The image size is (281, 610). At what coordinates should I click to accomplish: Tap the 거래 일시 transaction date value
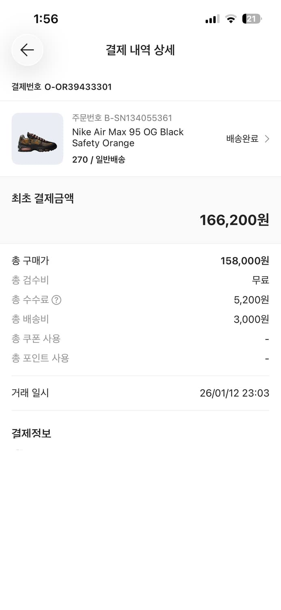tap(234, 393)
